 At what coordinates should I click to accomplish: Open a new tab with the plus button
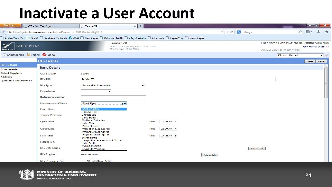140,26
